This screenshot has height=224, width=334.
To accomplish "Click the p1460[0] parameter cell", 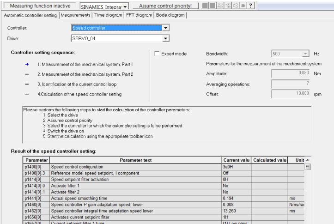I will click(36, 205).
